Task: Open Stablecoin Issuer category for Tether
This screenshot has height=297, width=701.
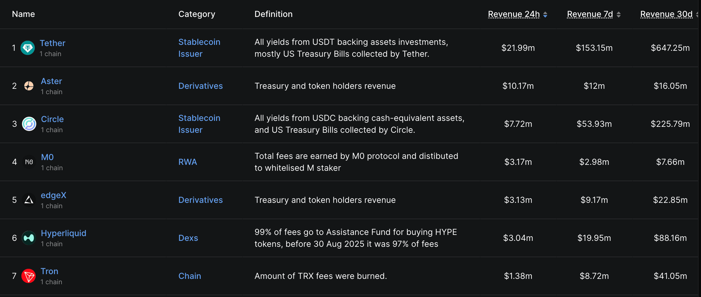Action: pyautogui.click(x=199, y=48)
